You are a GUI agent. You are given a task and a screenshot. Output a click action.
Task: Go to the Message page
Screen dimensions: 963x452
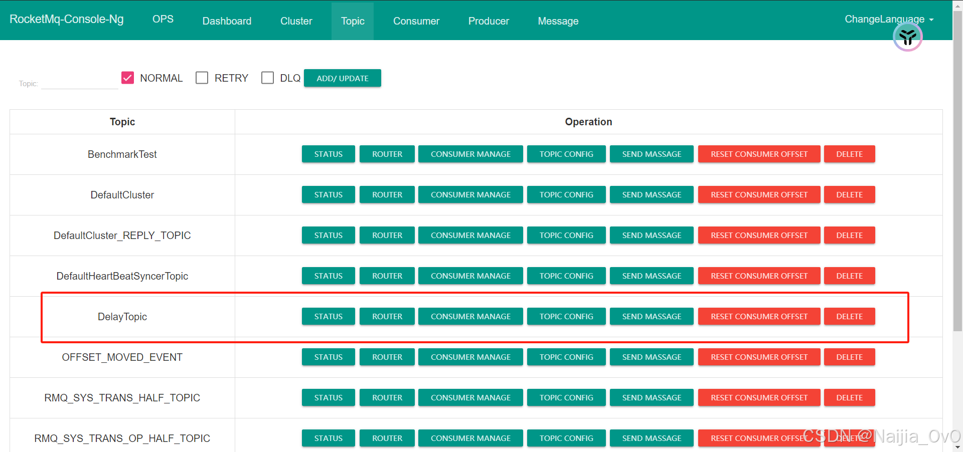pyautogui.click(x=558, y=21)
